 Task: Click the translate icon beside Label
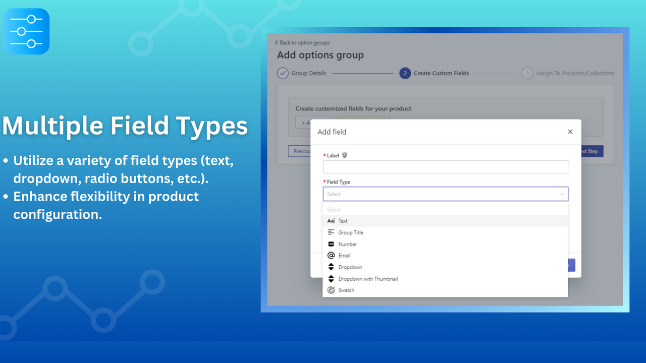[345, 155]
